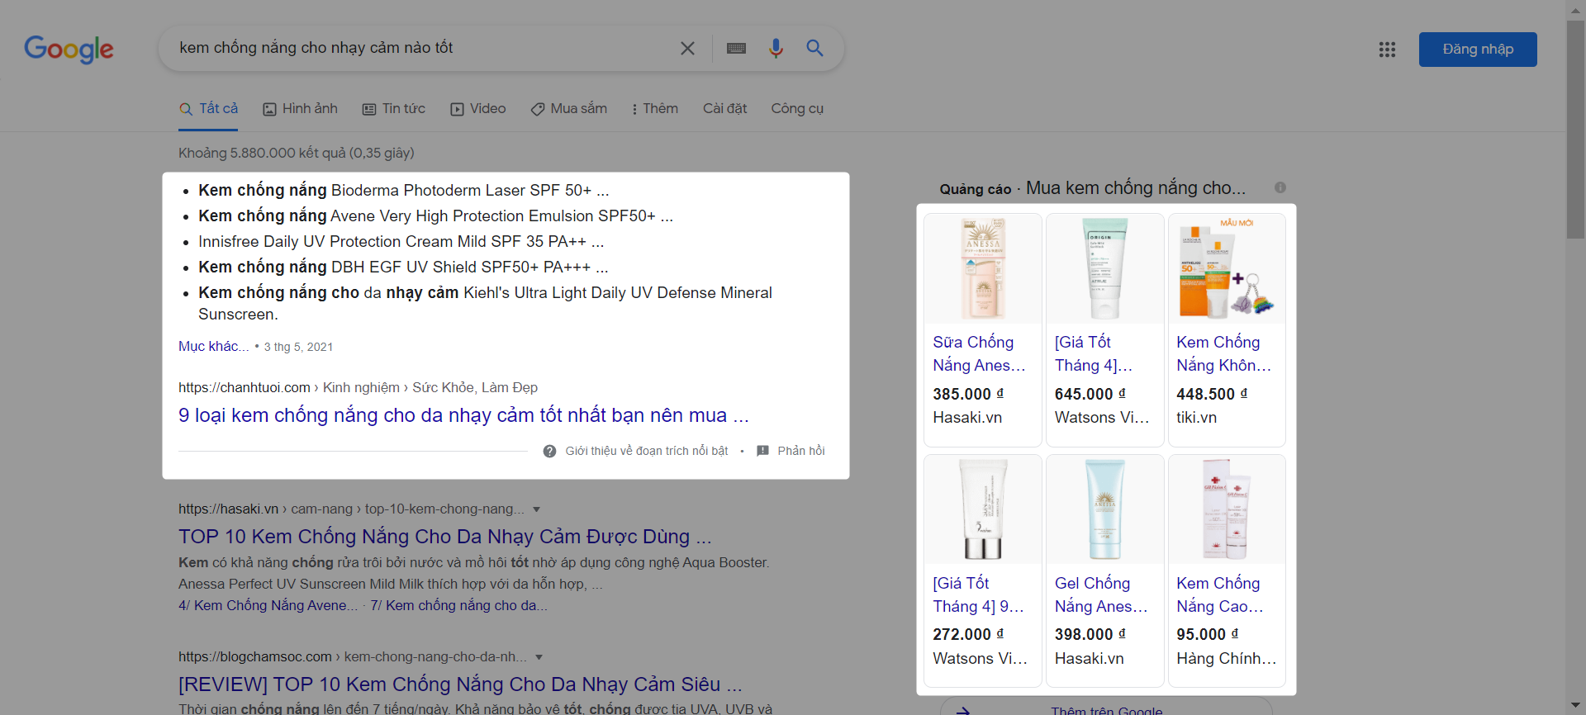Screen dimensions: 1586x715
Task: Click the Anessa gel 398.000 đ product image
Action: 1104,510
